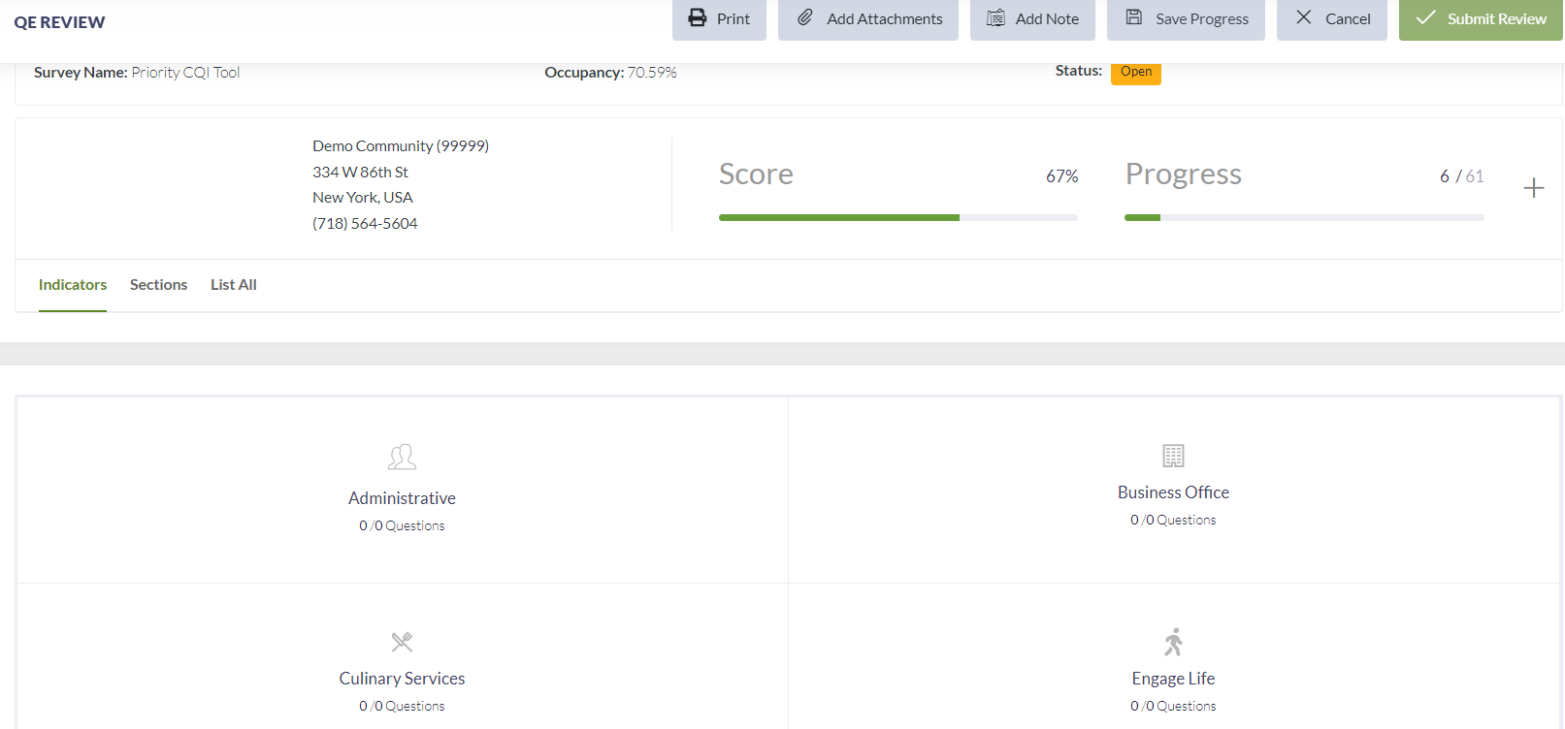Viewport: 1565px width, 729px height.
Task: Open the Culinary Services utensils icon
Action: tap(402, 642)
